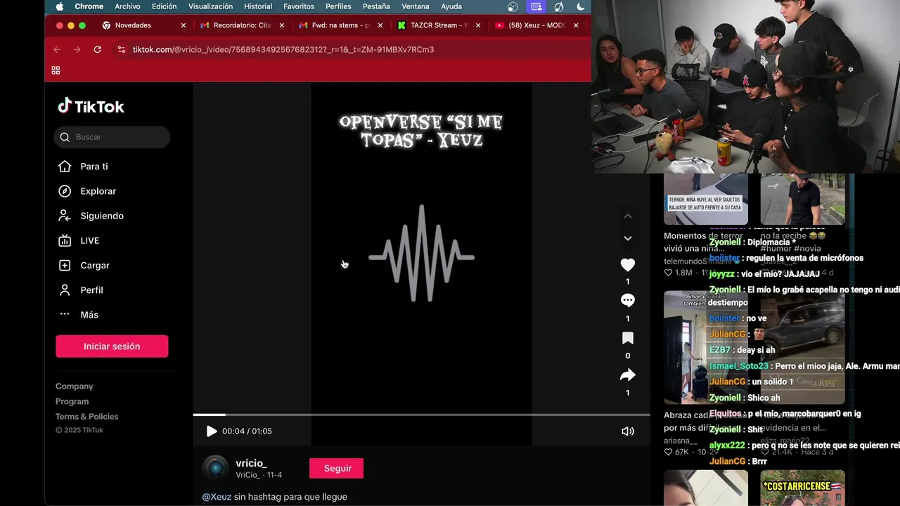Open the Archivo menu
The height and width of the screenshot is (506, 900).
click(x=127, y=6)
